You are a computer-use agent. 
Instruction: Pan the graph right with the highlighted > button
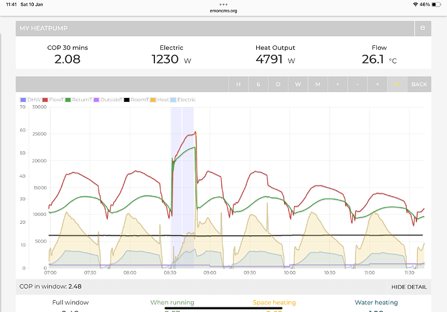(397, 84)
